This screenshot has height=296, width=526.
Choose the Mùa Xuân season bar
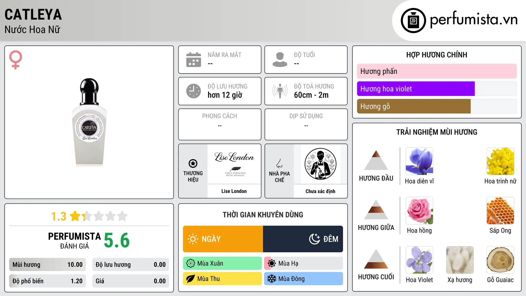tap(222, 263)
